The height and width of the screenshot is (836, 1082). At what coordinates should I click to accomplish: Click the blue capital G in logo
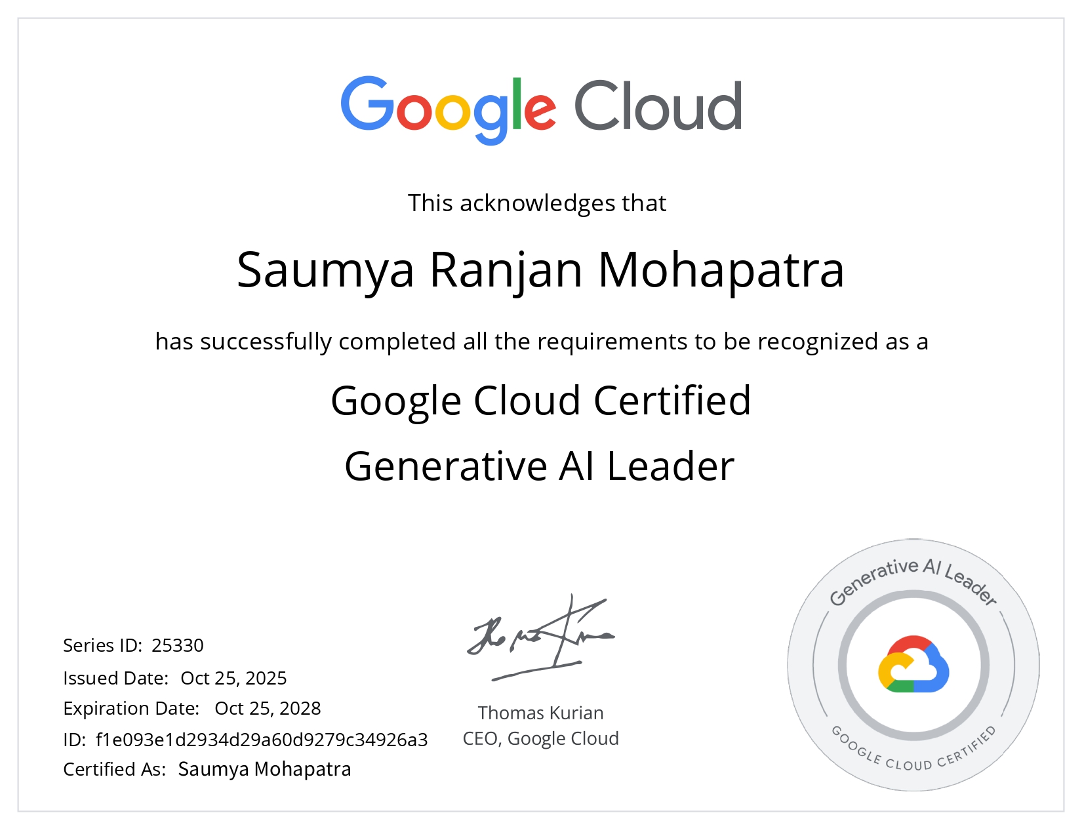tap(367, 105)
